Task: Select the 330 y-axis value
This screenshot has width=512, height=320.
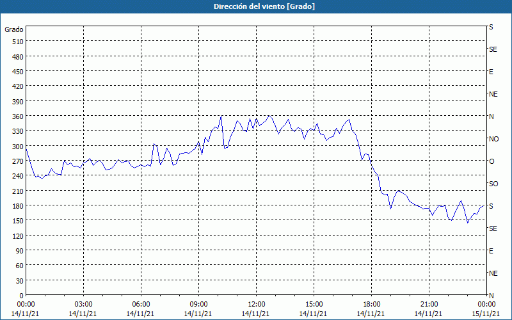Action: (19, 131)
